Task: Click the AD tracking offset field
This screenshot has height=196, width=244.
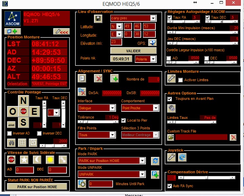Action: (24, 170)
